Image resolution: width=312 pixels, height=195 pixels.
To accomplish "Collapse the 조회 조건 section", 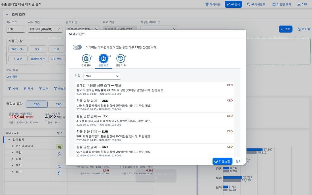I will coord(7,14).
